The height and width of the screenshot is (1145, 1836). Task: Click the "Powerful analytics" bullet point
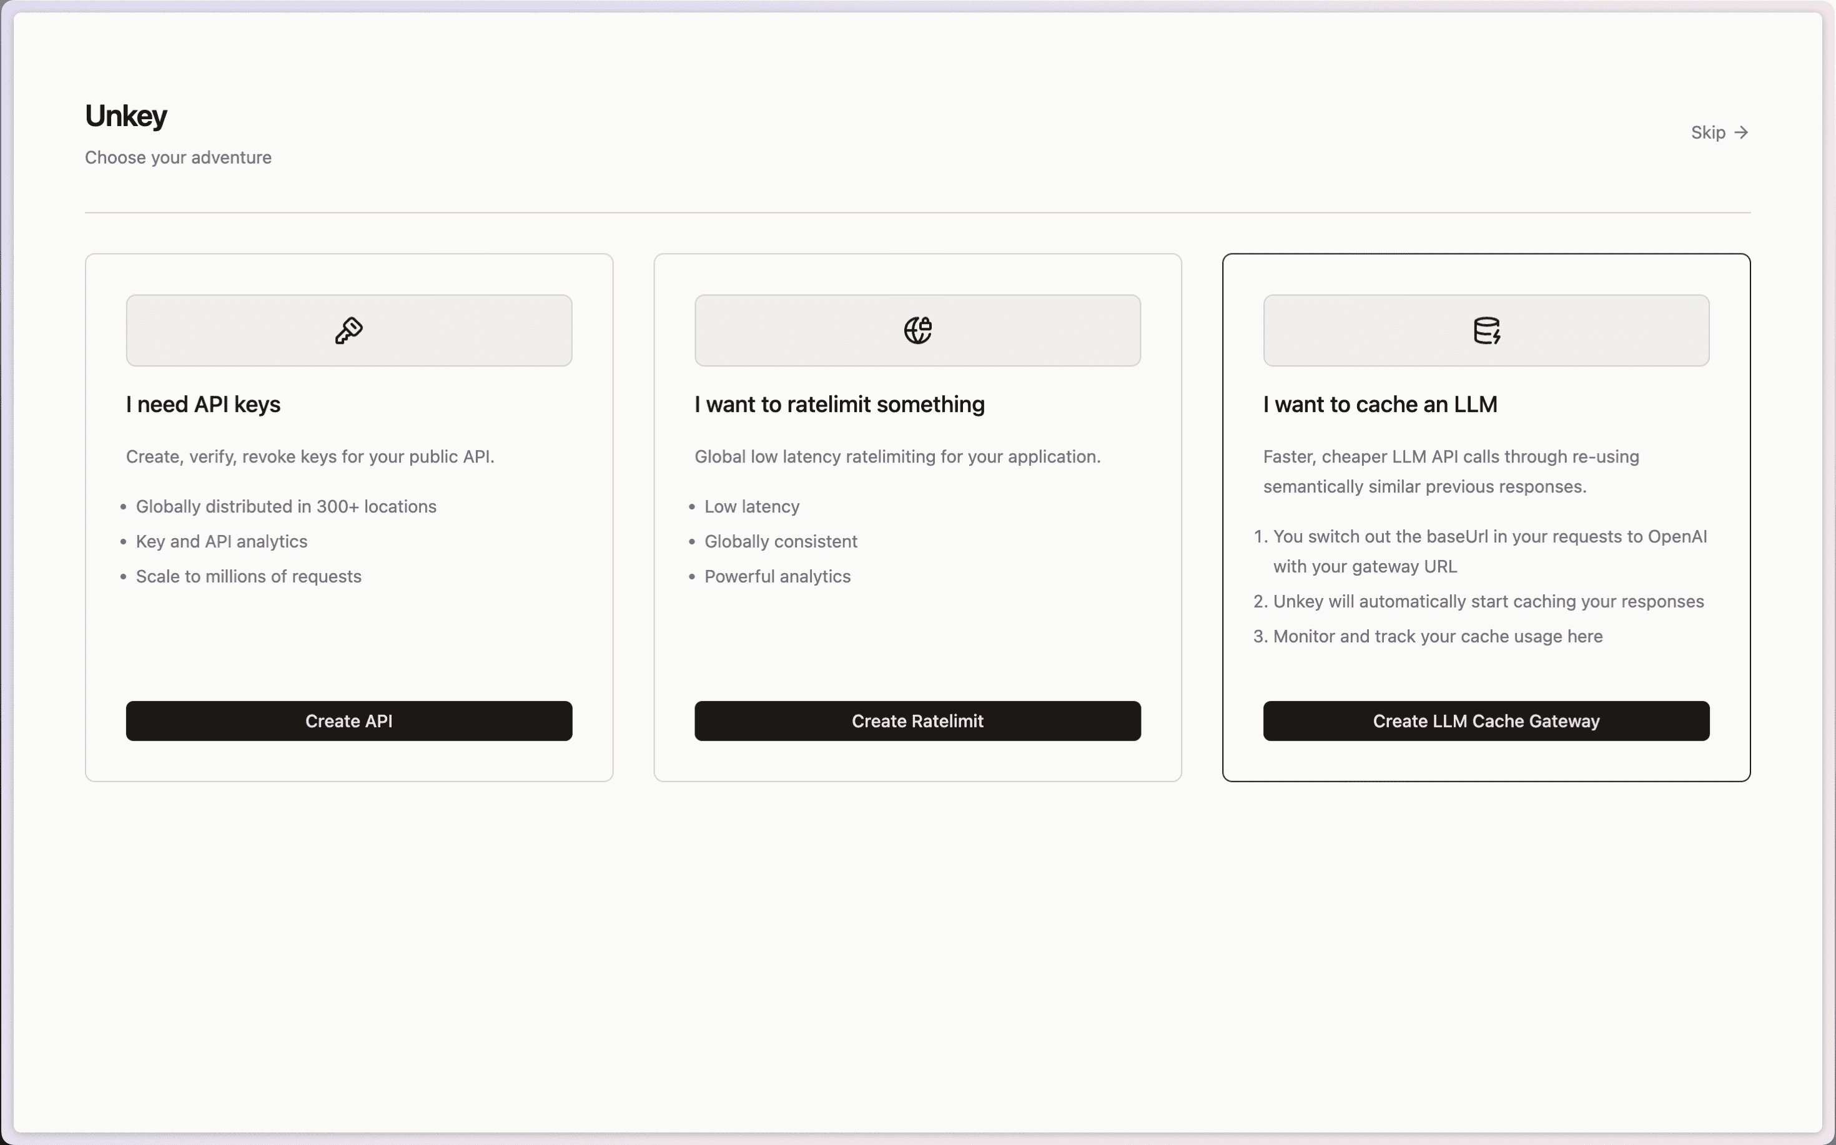(x=777, y=576)
